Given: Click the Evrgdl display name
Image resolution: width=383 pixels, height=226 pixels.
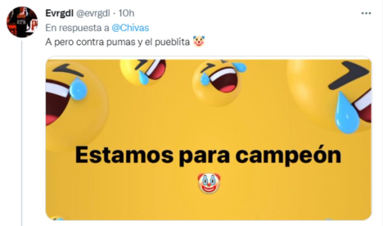Looking at the screenshot, I should [x=60, y=13].
